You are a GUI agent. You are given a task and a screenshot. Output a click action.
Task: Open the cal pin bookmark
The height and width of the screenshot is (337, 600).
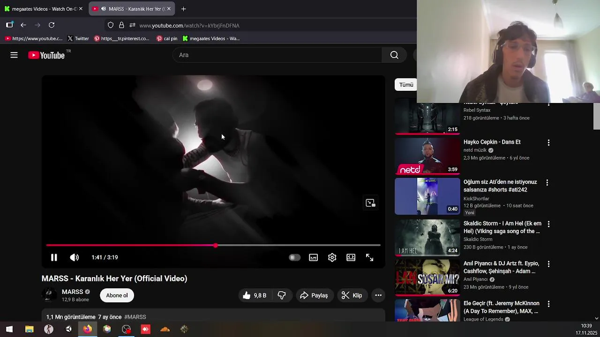(167, 38)
